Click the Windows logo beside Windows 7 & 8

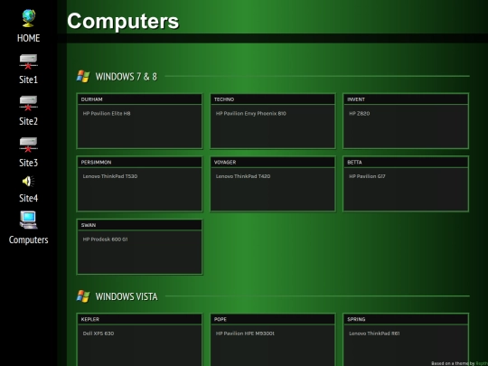(x=83, y=76)
